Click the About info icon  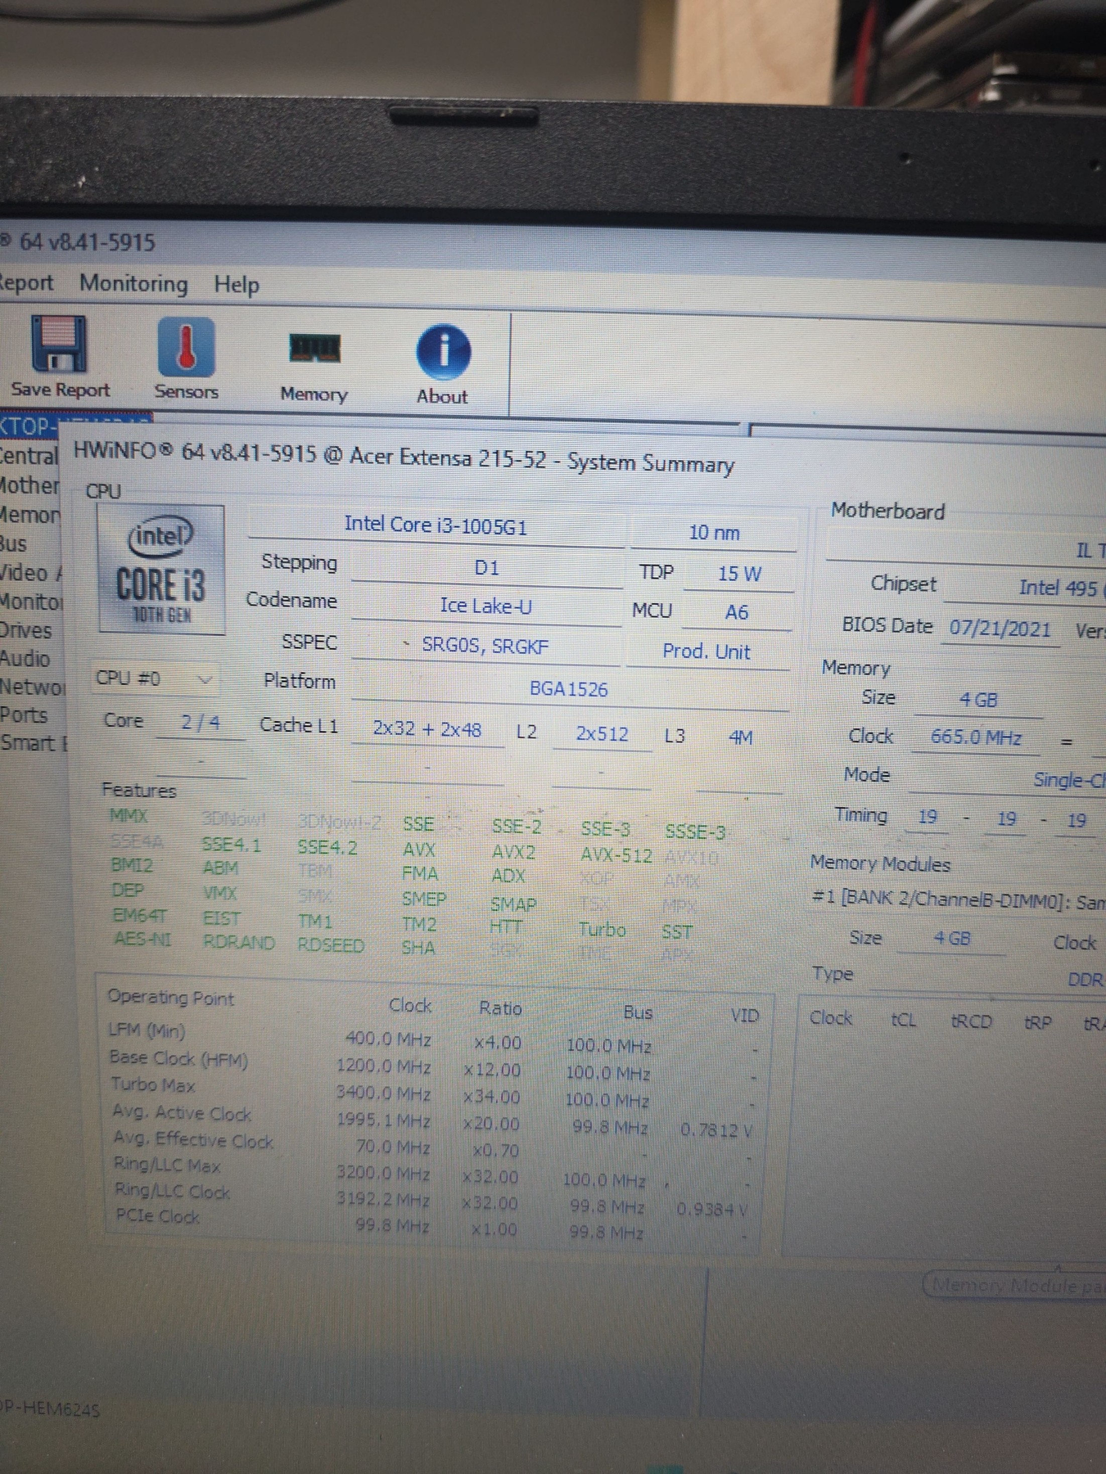click(443, 352)
